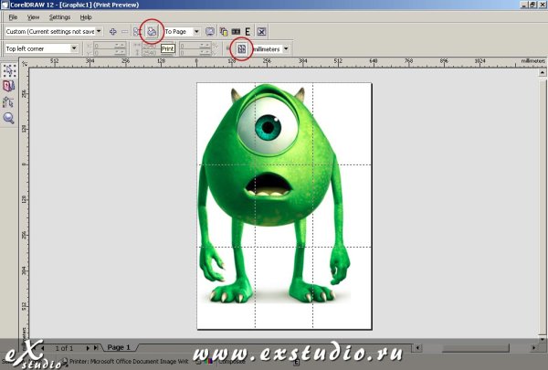The width and height of the screenshot is (548, 370).
Task: Go to next page arrow
Action: (88, 348)
